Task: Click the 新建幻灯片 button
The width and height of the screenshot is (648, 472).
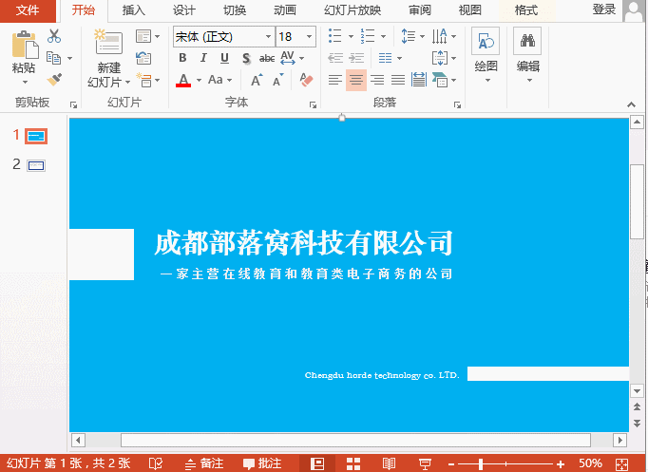Action: tap(108, 59)
